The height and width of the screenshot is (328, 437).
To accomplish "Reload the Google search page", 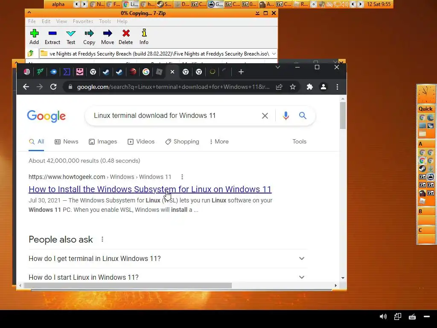I will click(53, 87).
